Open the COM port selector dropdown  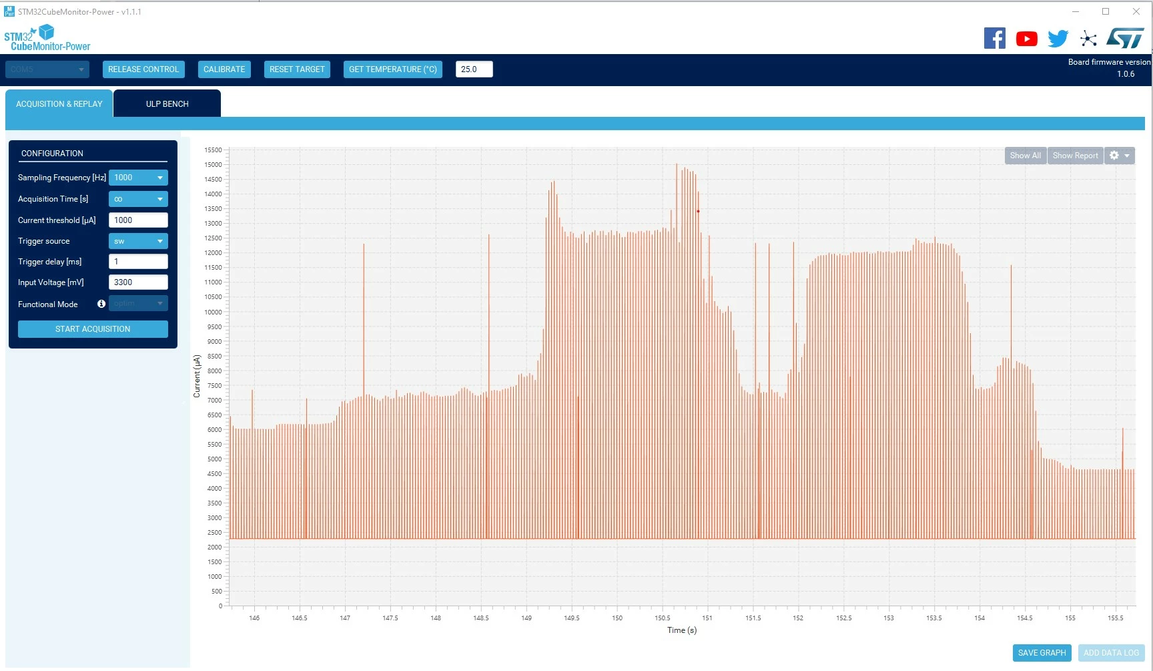[47, 69]
